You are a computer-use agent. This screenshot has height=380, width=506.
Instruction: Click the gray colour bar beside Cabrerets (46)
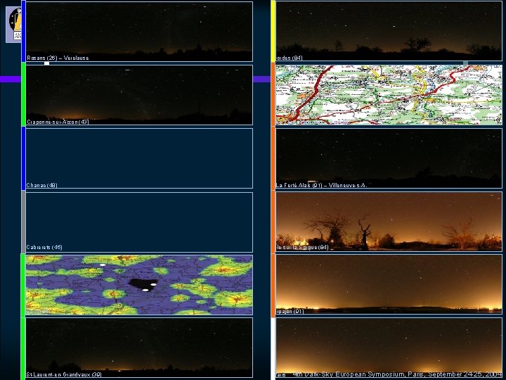(23, 222)
